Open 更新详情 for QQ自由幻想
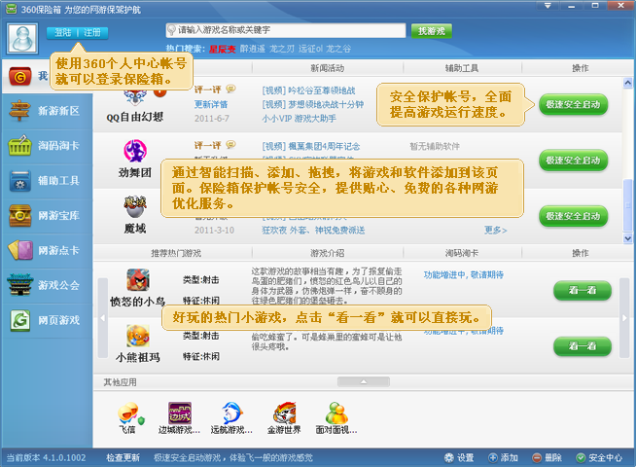The width and height of the screenshot is (636, 467). [x=211, y=104]
